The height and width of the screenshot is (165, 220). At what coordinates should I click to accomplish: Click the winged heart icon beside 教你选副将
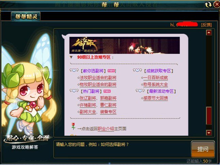point(74,70)
